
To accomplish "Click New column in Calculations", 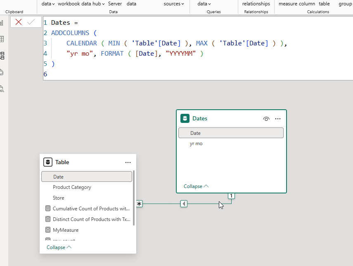I will coord(306,4).
